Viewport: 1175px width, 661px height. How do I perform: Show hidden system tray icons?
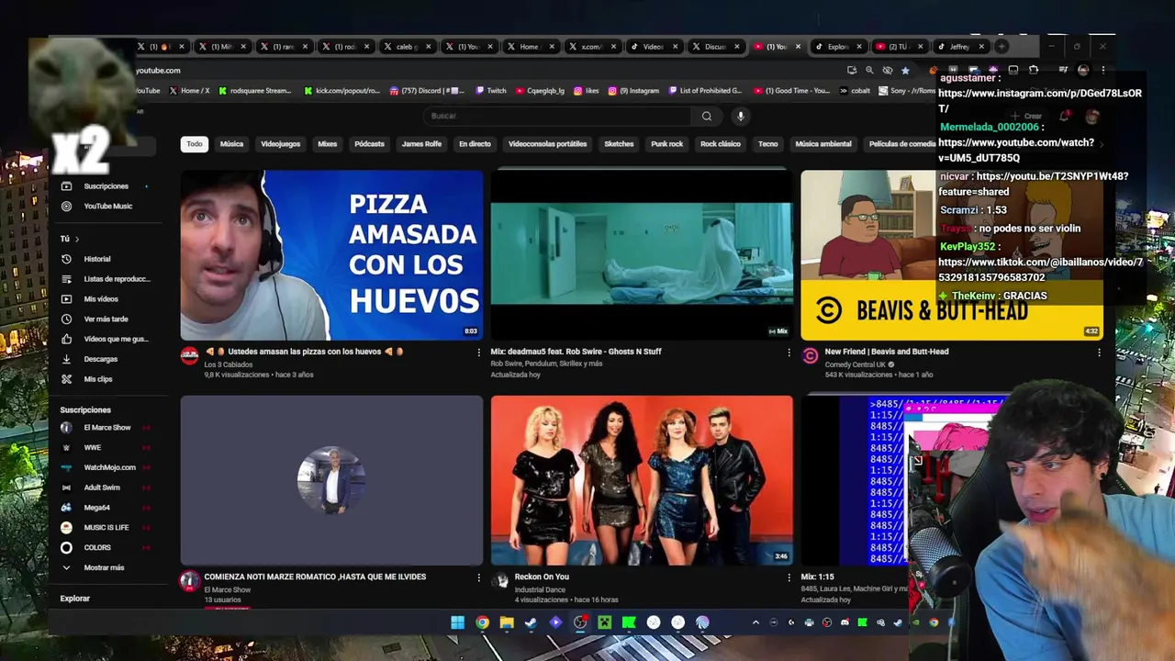[x=755, y=622]
